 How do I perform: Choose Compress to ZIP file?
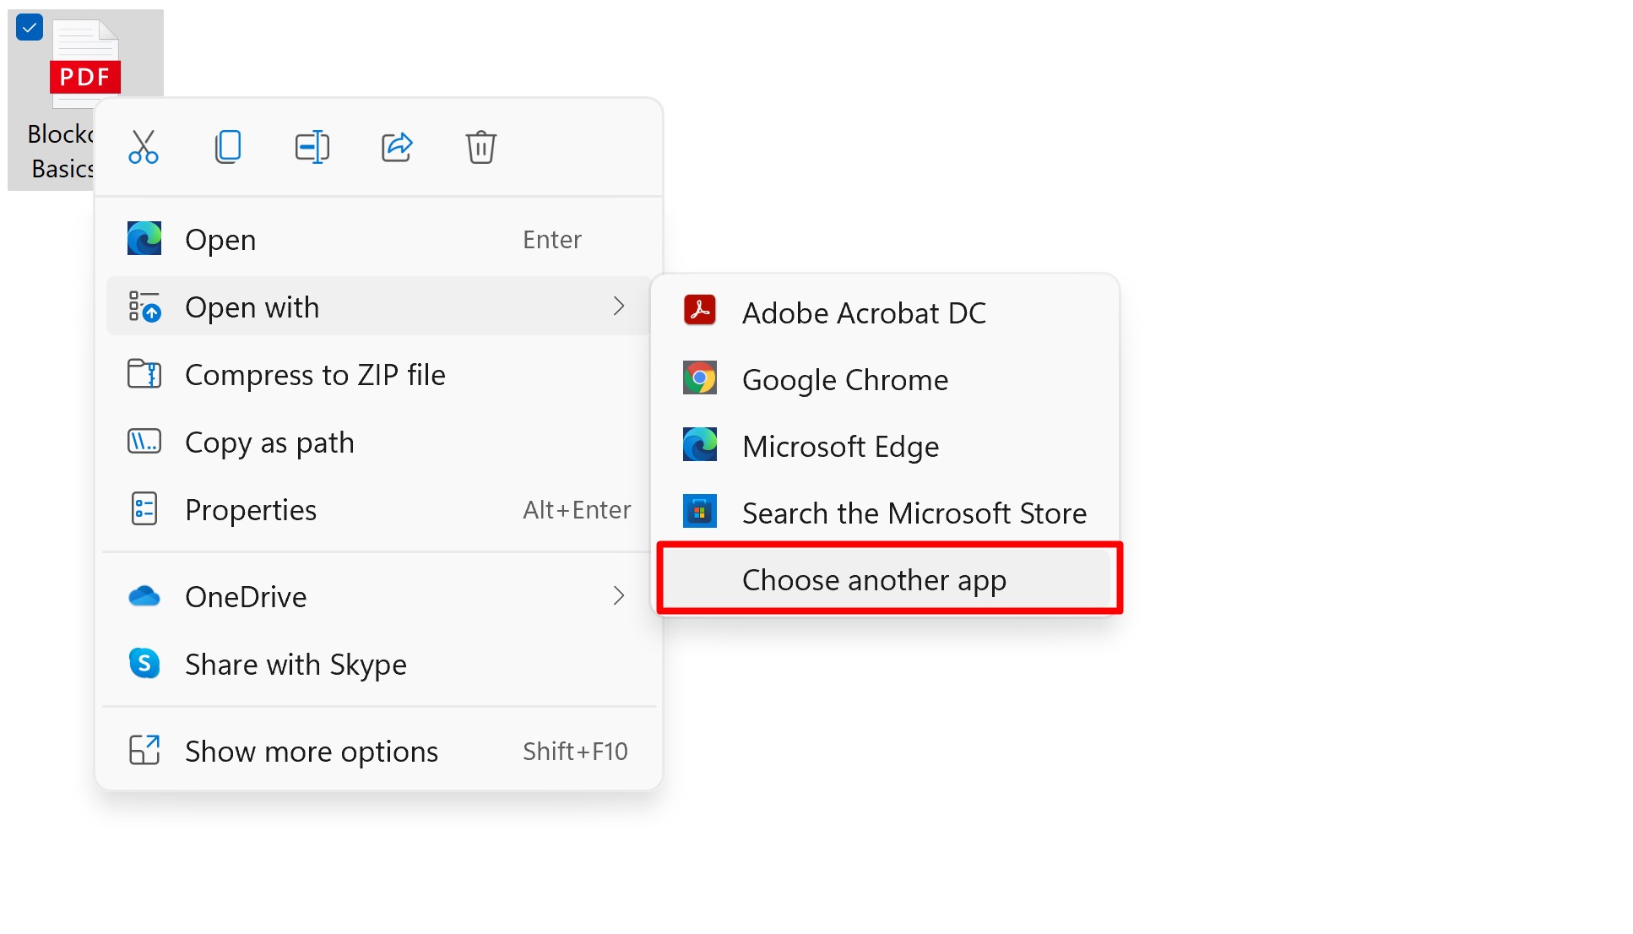click(x=315, y=375)
